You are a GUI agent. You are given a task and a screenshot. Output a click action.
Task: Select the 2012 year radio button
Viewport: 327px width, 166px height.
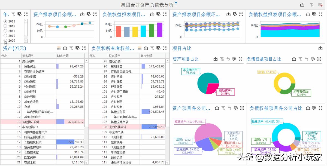click(x=5, y=25)
